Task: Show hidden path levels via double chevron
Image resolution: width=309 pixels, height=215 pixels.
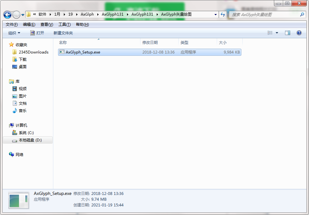Action: [34, 14]
